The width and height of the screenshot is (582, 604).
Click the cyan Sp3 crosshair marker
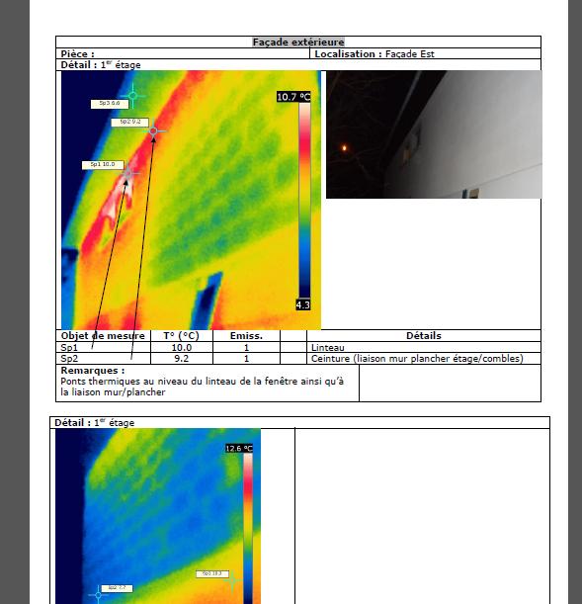click(132, 95)
